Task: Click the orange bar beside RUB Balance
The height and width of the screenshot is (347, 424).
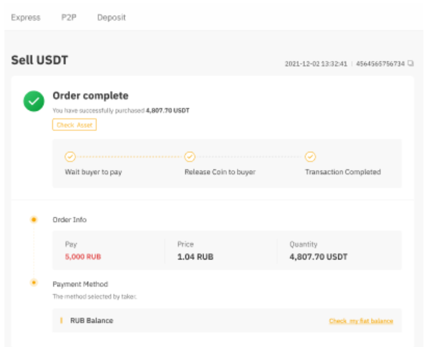Action: (x=61, y=321)
